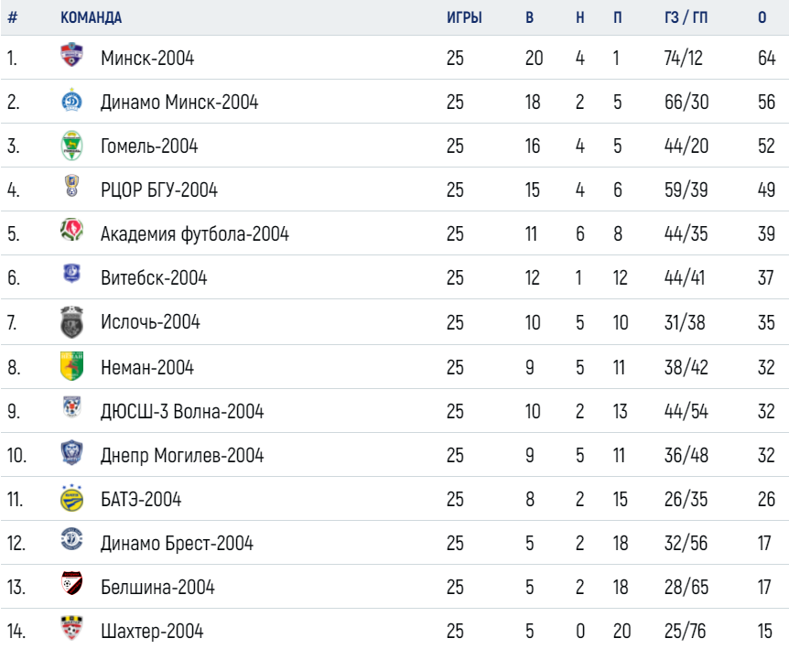The width and height of the screenshot is (789, 649).
Task: Sort table by ИГРЫ column header
Action: (x=464, y=17)
